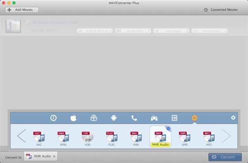Viewport: 248px width, 163px height.
Task: Click the Add Movies button
Action: pyautogui.click(x=22, y=10)
